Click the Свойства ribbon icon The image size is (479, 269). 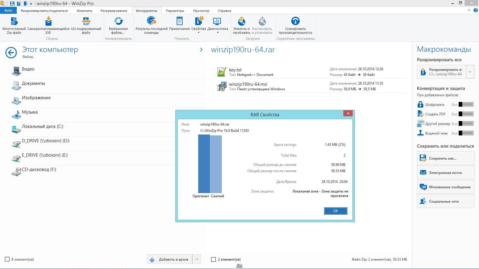pos(198,21)
